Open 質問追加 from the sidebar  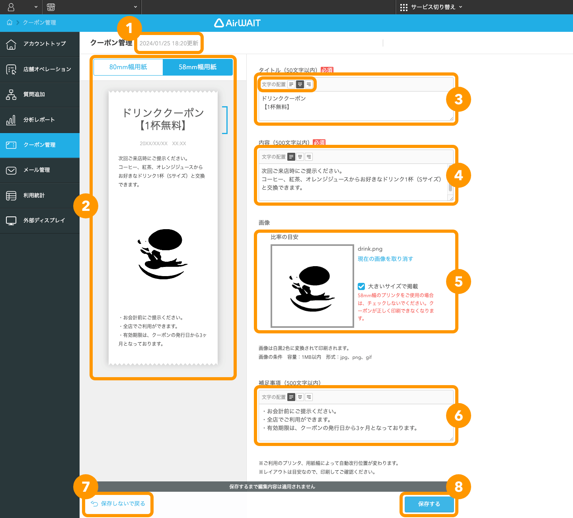40,95
